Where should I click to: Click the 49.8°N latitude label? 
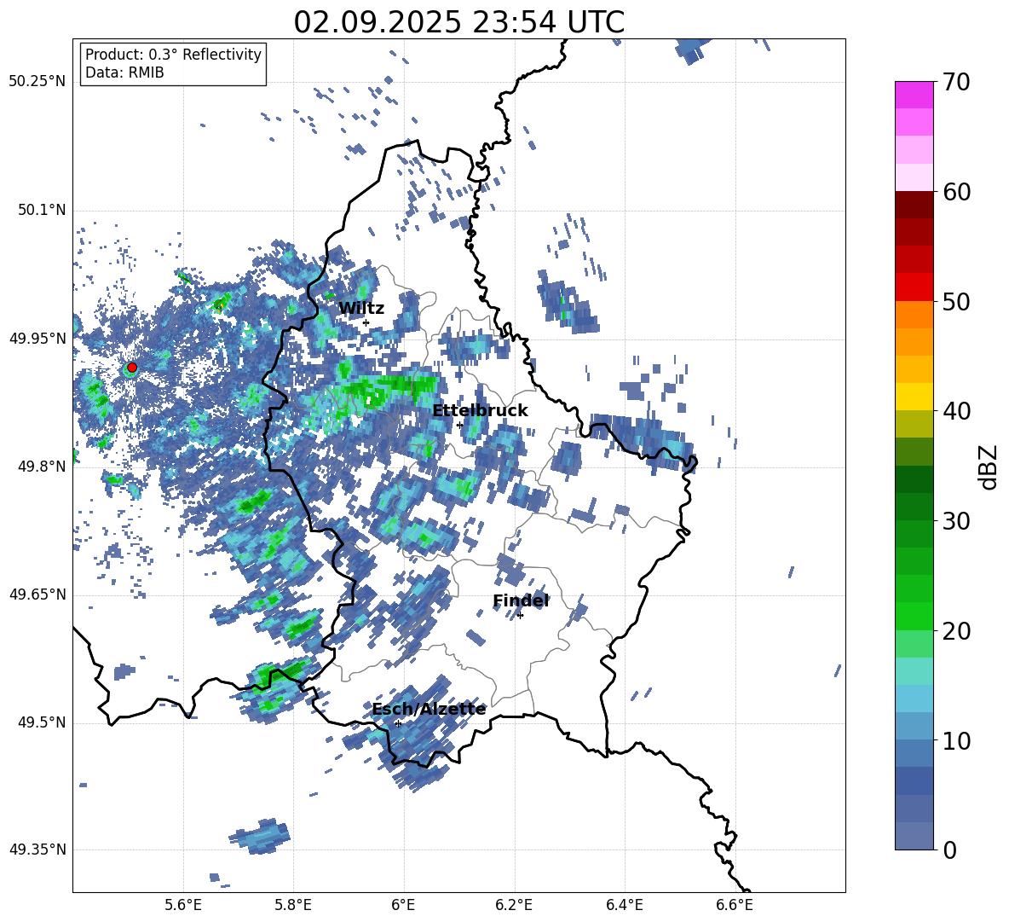43,467
